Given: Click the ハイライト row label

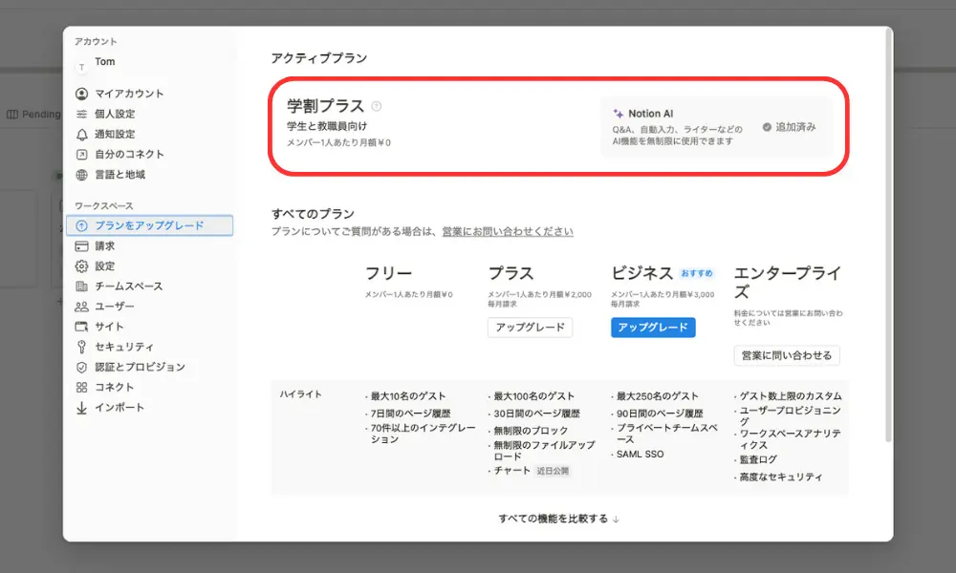Looking at the screenshot, I should click(x=300, y=394).
